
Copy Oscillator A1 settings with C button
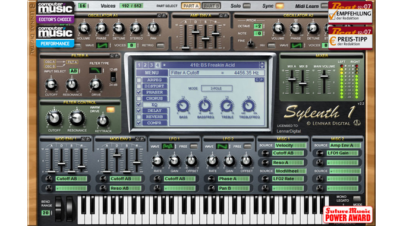tap(159, 15)
